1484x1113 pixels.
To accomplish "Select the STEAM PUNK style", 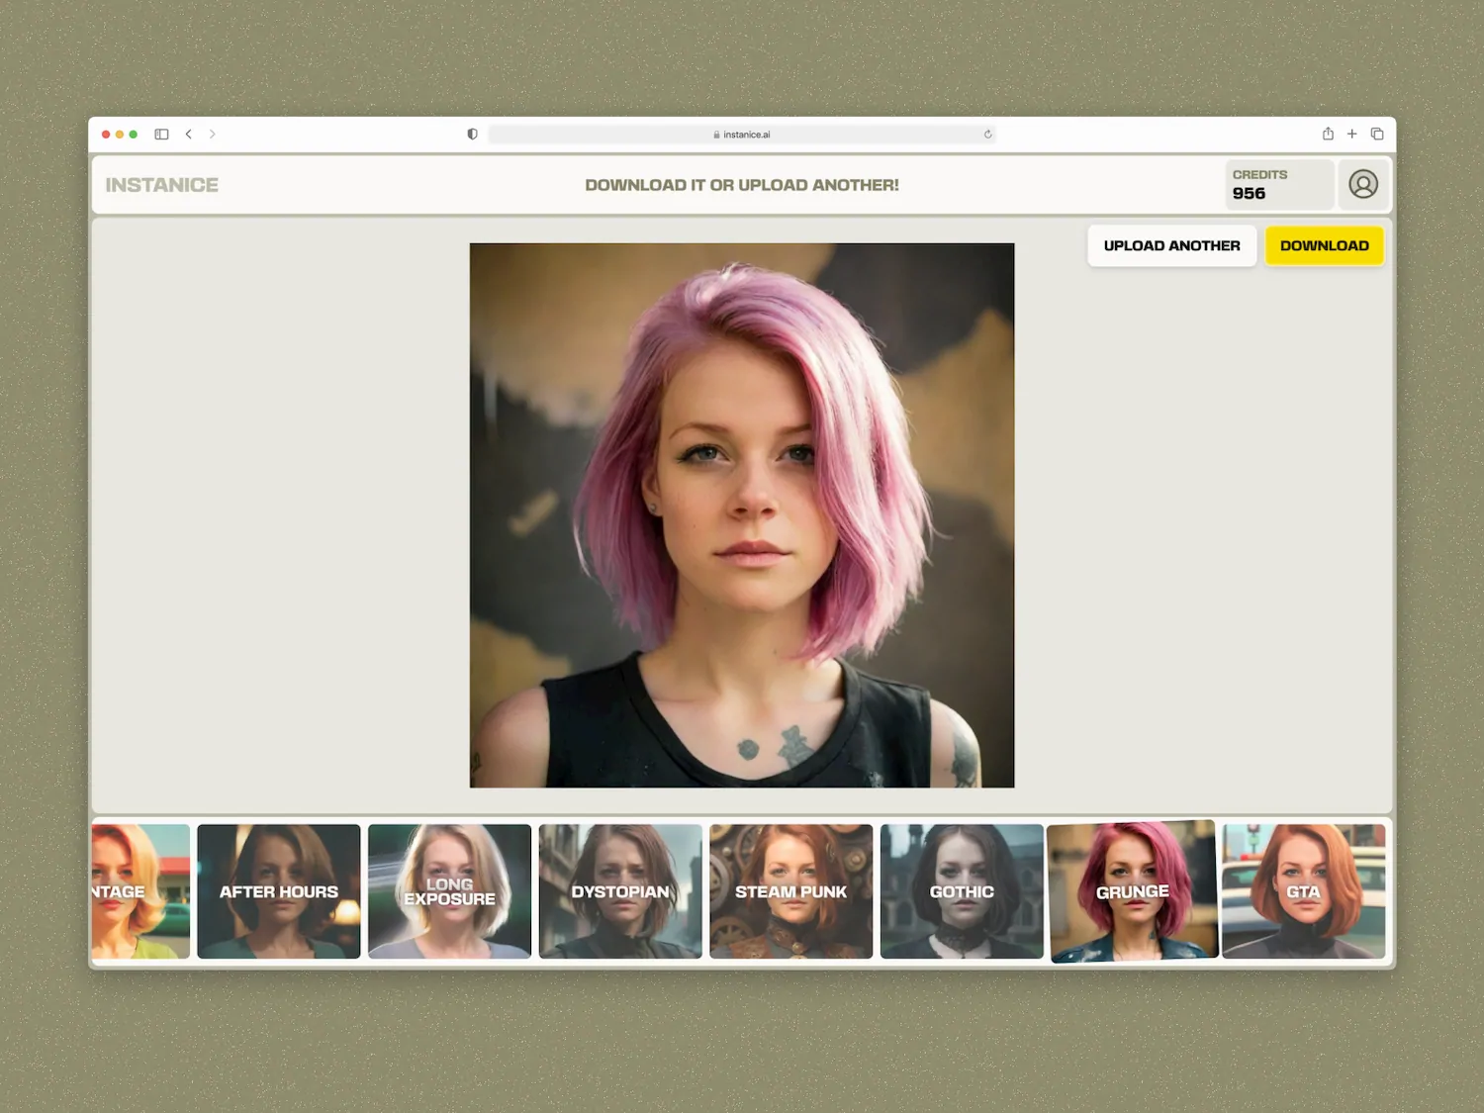I will (x=790, y=890).
